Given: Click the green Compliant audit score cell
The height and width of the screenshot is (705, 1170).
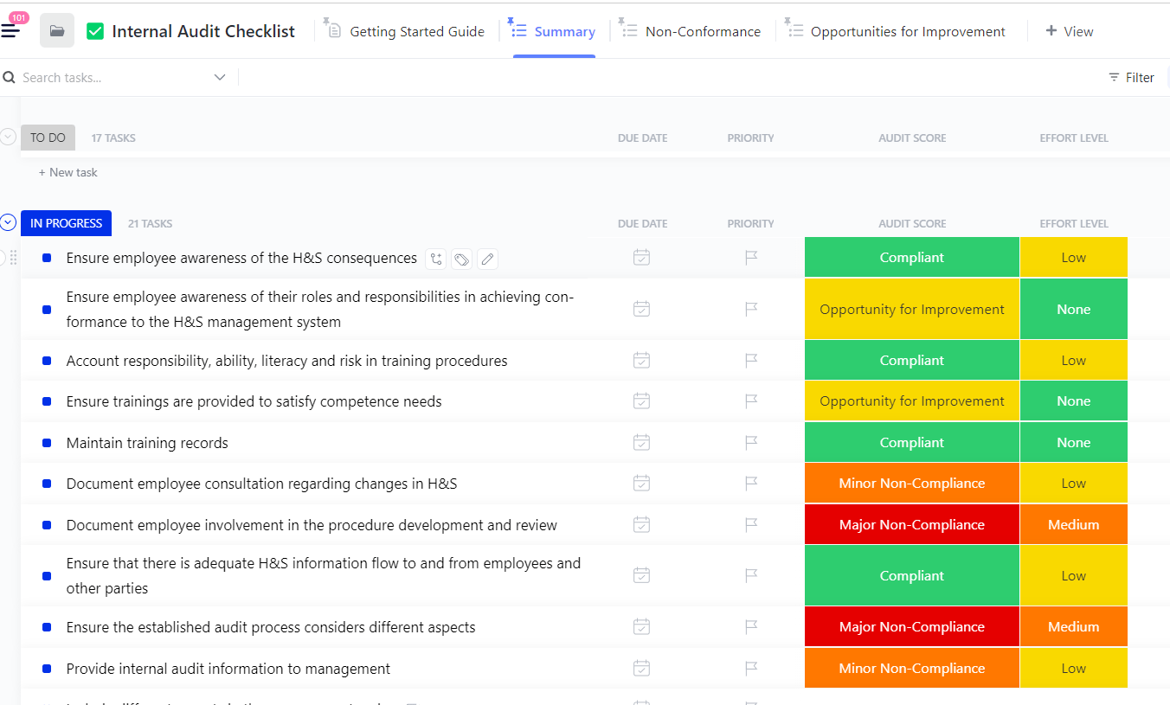Looking at the screenshot, I should (x=911, y=257).
